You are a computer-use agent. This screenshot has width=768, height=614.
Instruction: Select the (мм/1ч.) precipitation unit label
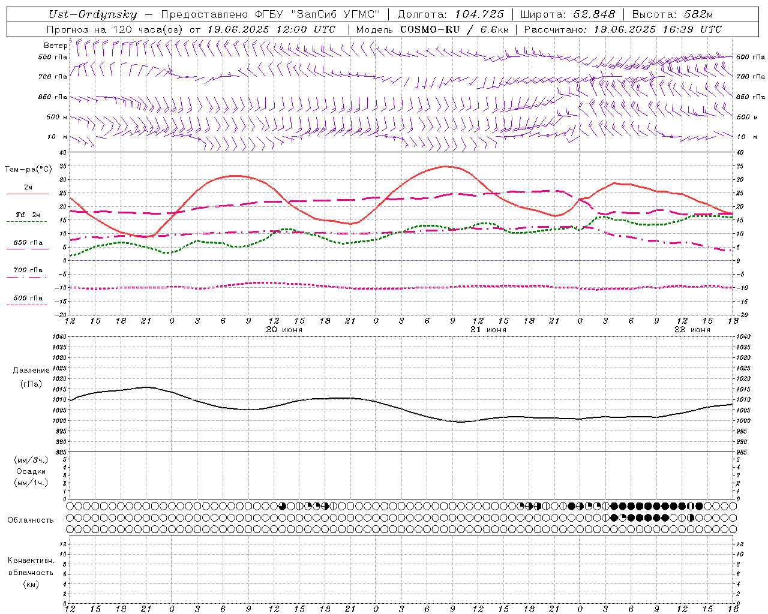[x=31, y=483]
